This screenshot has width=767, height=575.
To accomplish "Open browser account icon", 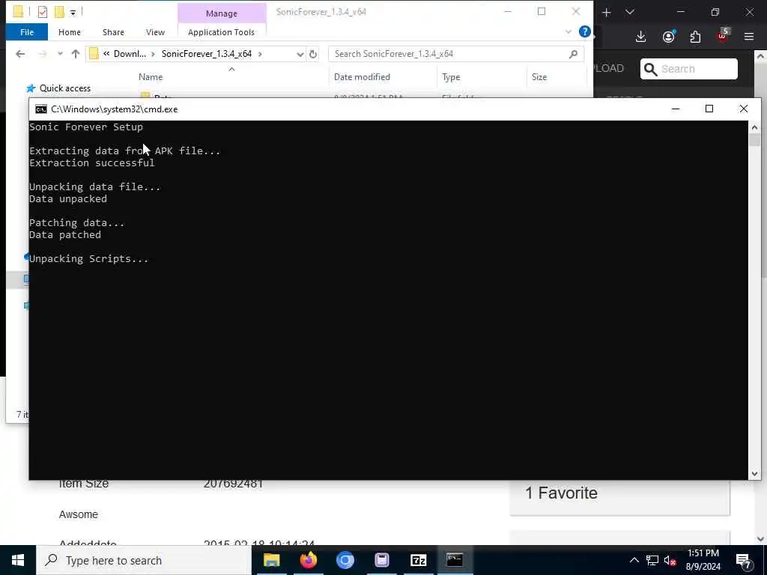I will pyautogui.click(x=669, y=37).
